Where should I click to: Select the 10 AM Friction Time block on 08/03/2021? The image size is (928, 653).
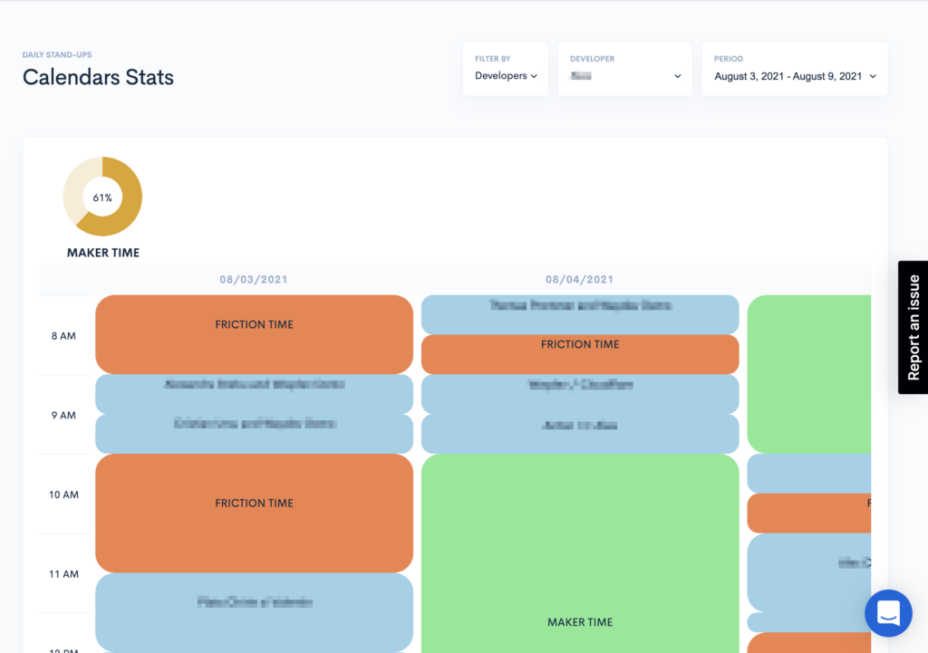tap(254, 513)
